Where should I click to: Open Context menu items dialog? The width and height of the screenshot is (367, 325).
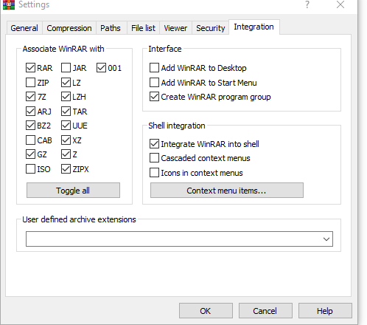tap(227, 191)
